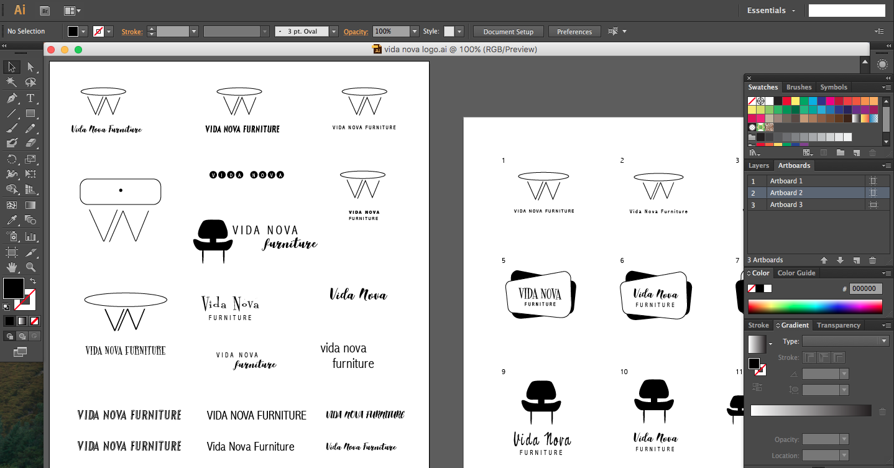
Task: Select the Perspective Grid tool
Action: [x=30, y=190]
